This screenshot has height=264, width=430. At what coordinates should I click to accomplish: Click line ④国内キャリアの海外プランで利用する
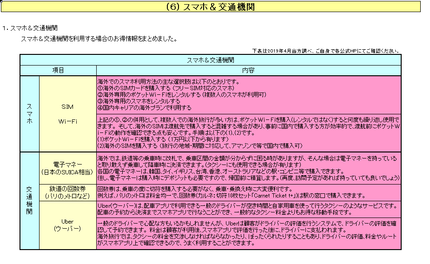(x=144, y=108)
